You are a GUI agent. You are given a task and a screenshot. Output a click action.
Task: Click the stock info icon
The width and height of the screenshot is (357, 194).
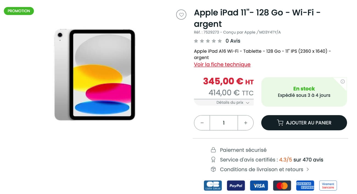coord(342,82)
